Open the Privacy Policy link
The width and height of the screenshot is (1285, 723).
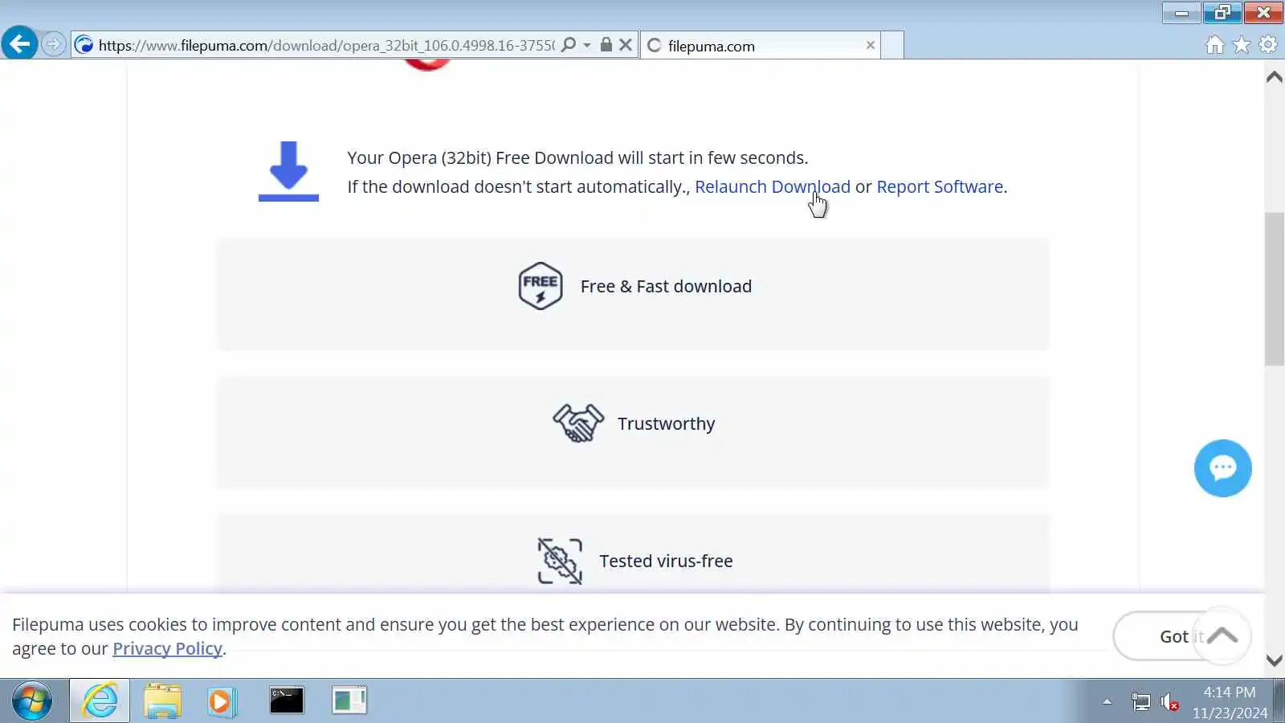click(x=167, y=648)
